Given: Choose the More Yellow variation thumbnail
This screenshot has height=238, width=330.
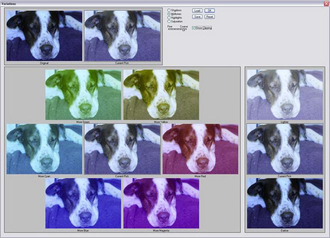Looking at the screenshot, I should click(x=161, y=95).
